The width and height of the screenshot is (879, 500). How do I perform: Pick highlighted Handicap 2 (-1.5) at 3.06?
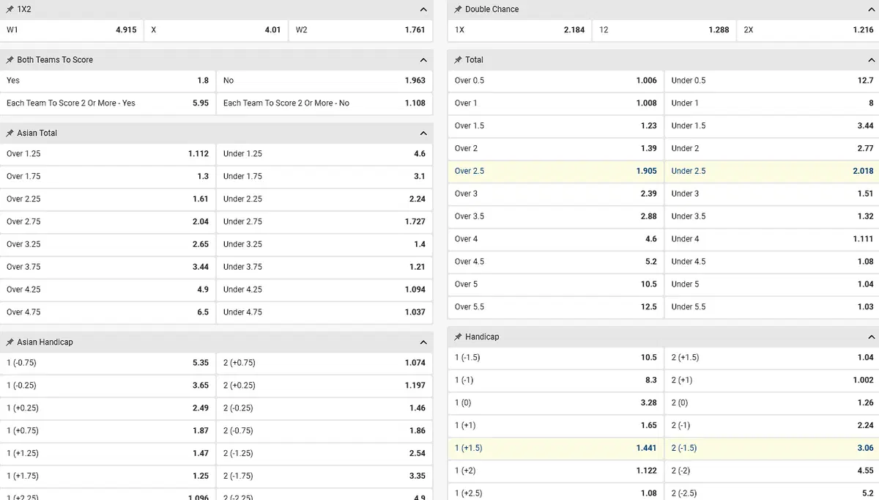click(x=772, y=448)
